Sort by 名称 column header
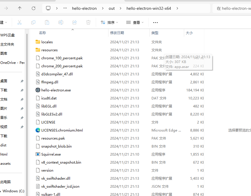251x196 pixels. point(42,33)
